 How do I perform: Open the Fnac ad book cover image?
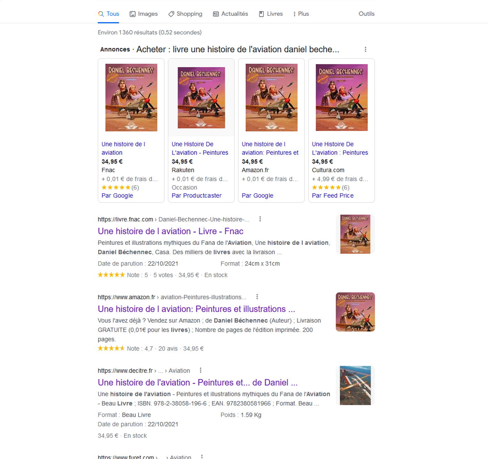[131, 97]
